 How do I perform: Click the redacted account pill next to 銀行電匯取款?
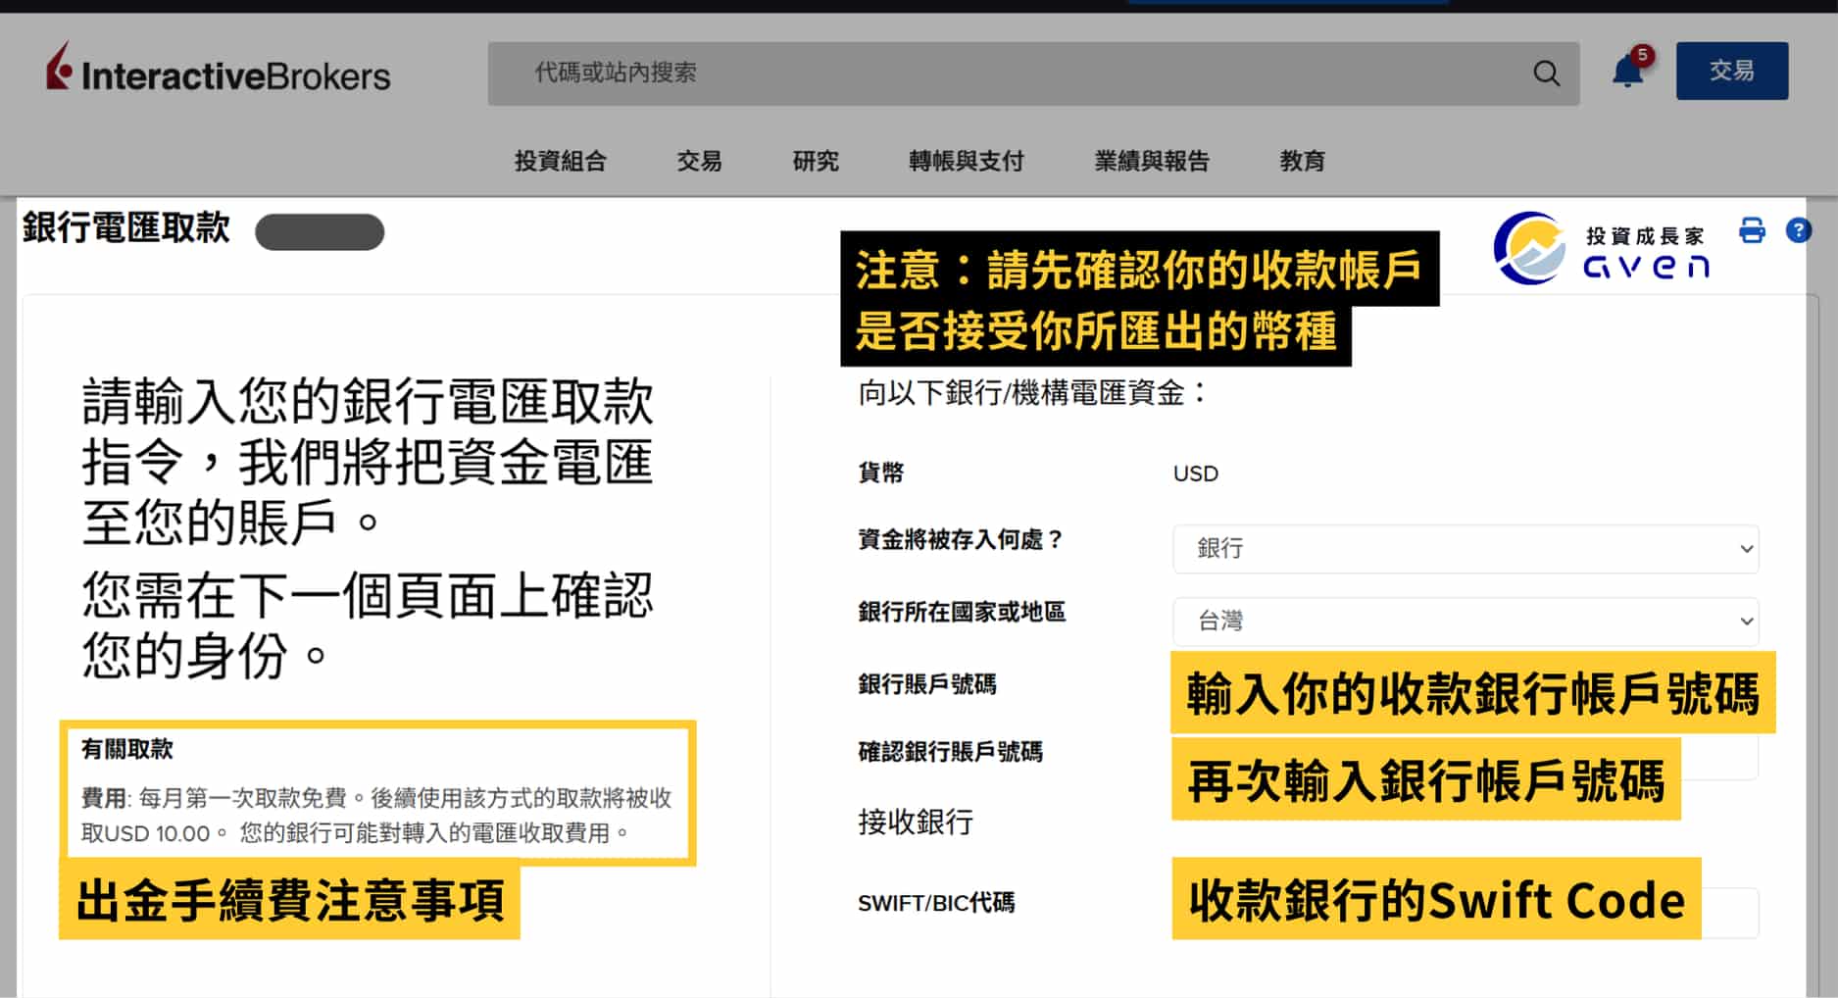[x=320, y=232]
